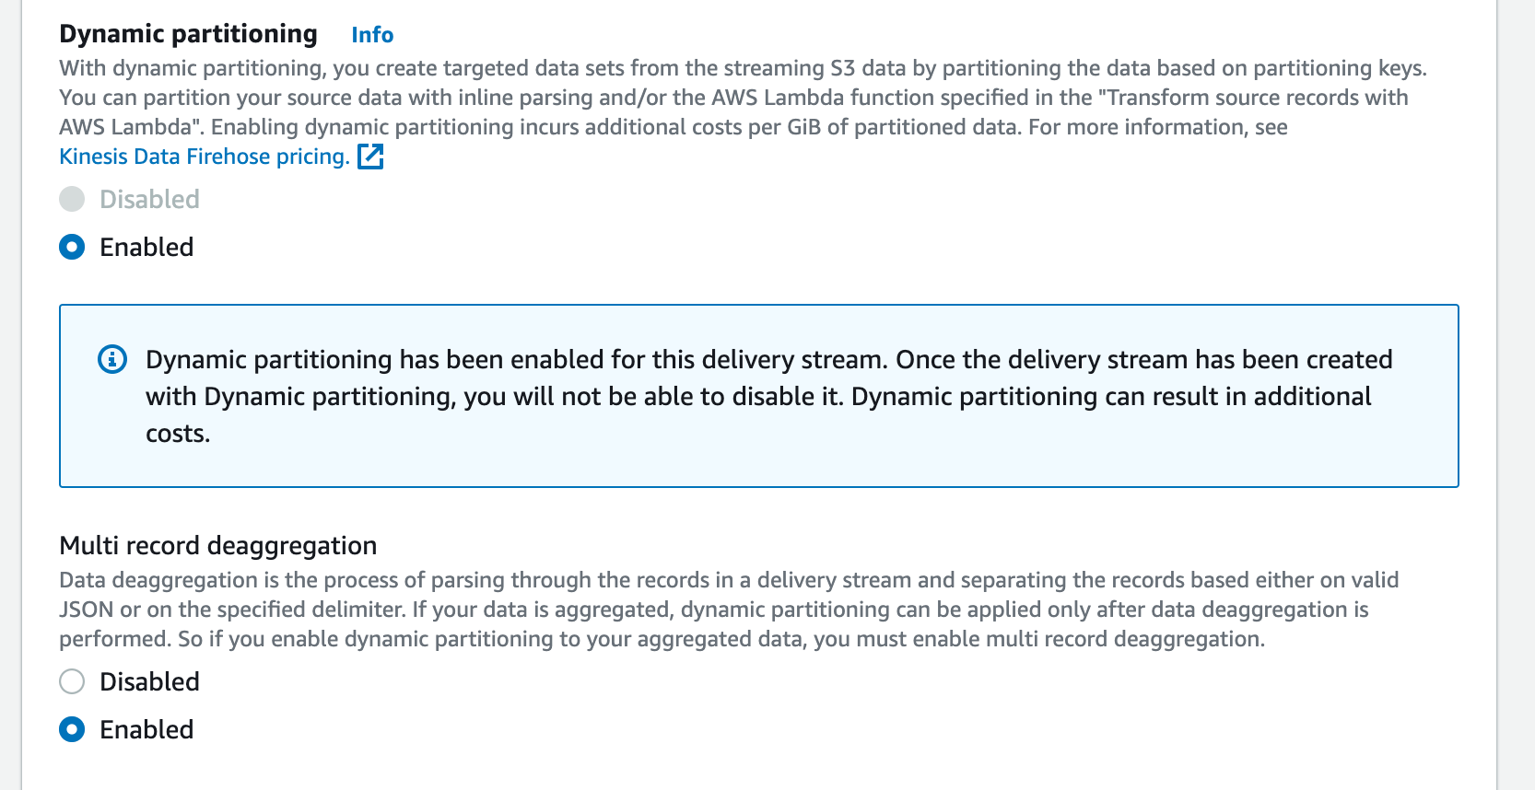Click the Enabled label text
1535x790 pixels.
[146, 247]
